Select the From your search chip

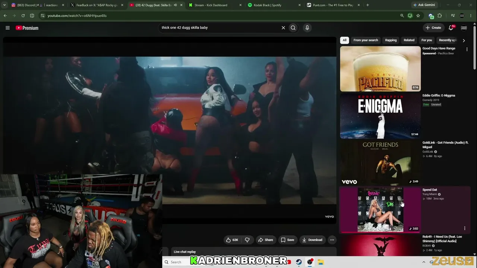click(x=366, y=40)
